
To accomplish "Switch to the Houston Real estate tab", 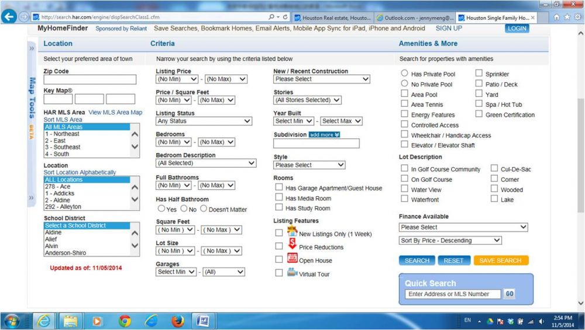I will (x=331, y=18).
